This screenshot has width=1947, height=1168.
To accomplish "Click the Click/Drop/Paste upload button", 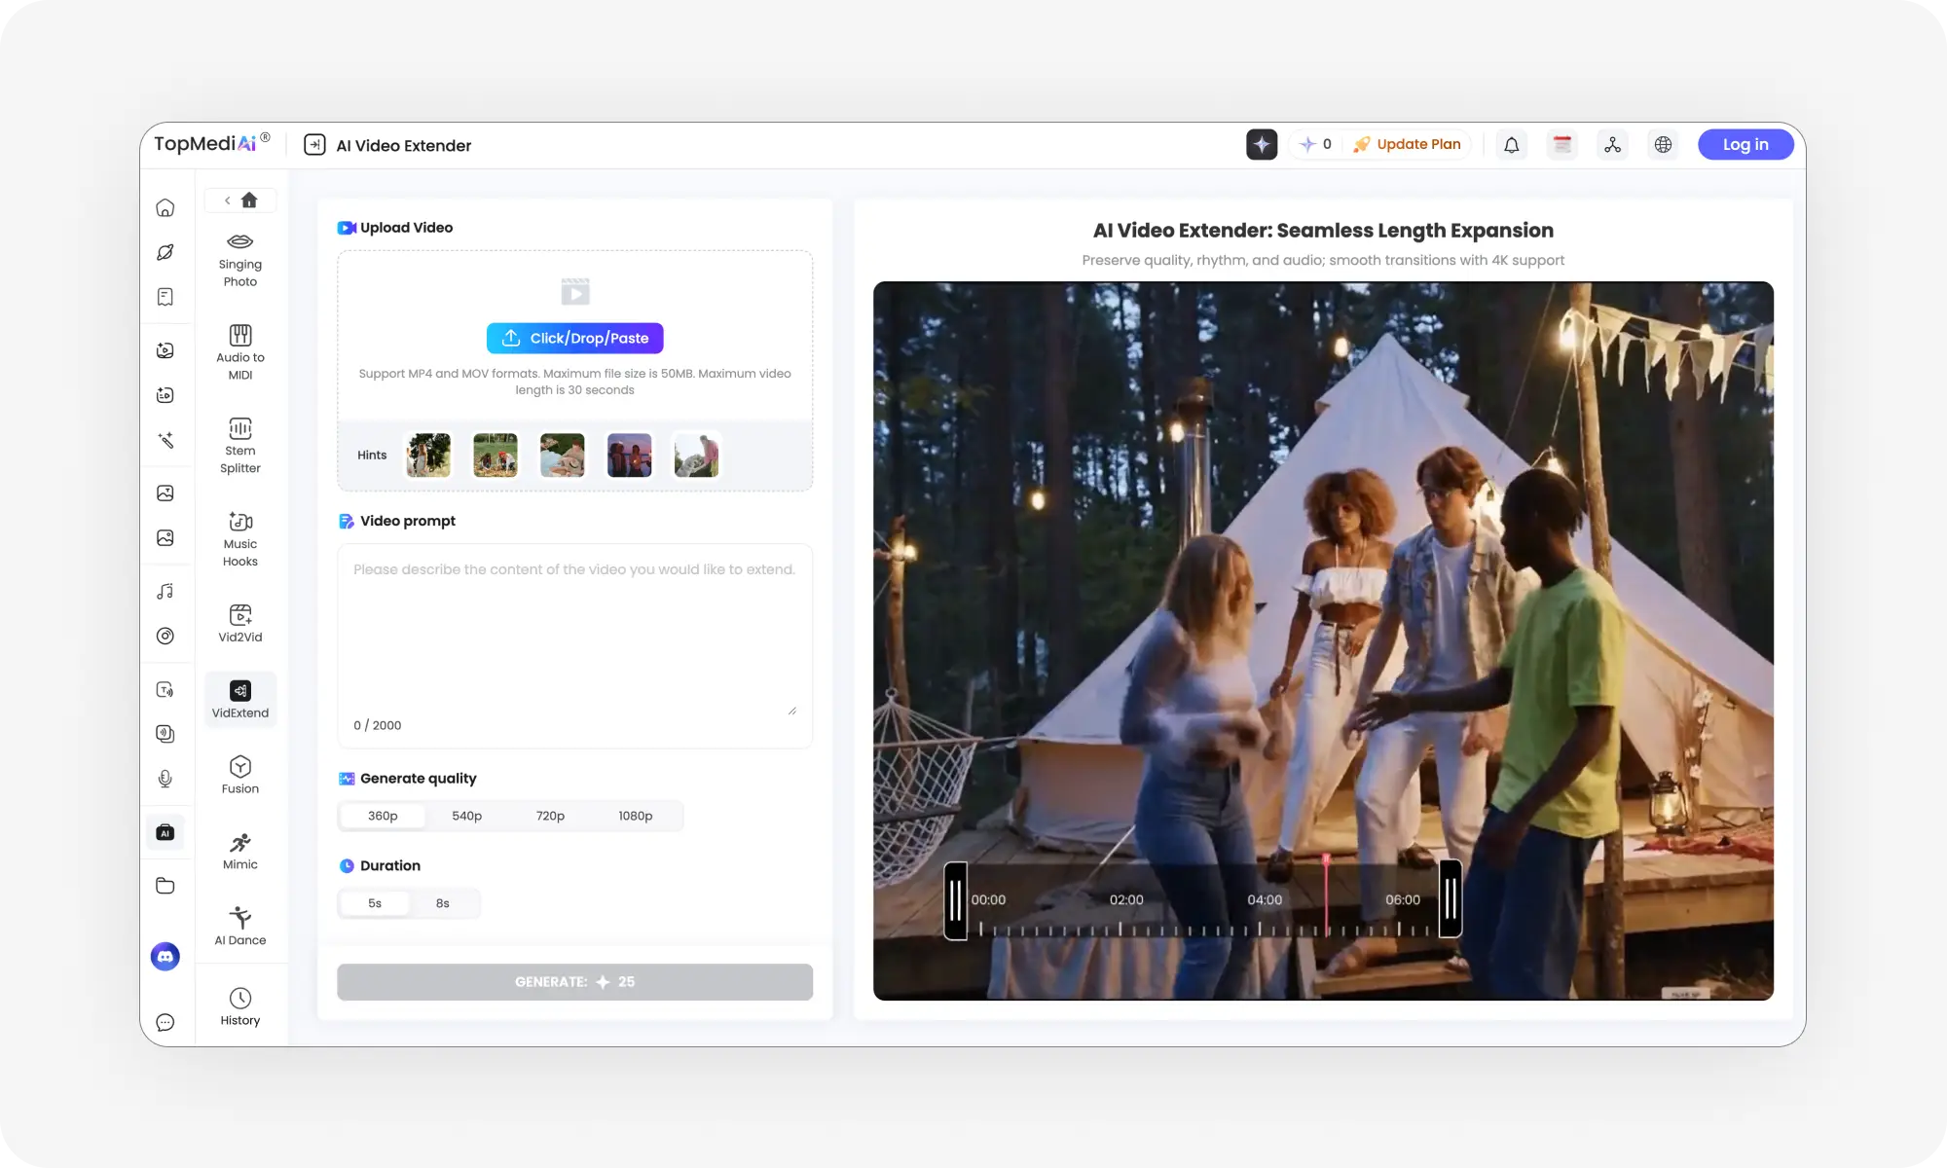I will point(574,338).
